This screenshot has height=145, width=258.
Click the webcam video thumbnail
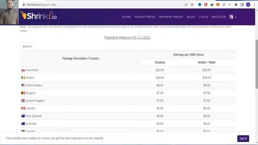[9, 12]
